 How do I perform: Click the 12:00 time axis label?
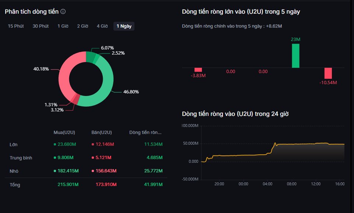pos(316,184)
